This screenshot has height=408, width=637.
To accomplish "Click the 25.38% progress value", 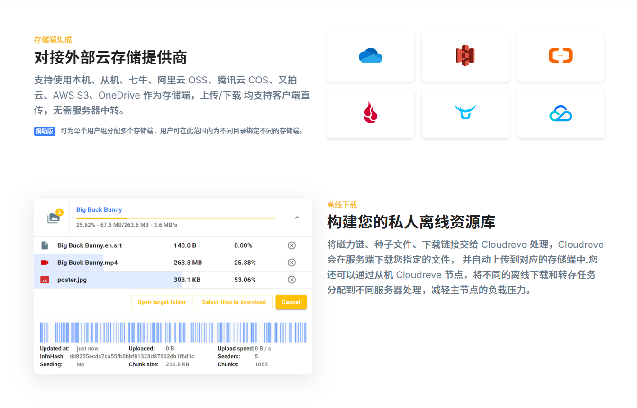I will coord(245,263).
